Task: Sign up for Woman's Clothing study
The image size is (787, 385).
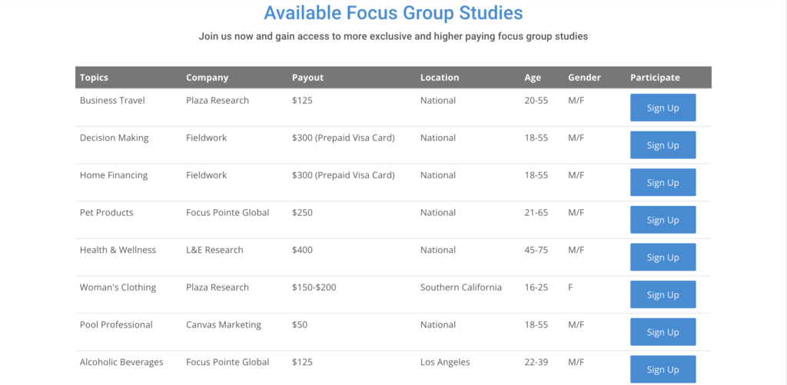Action: [x=663, y=294]
